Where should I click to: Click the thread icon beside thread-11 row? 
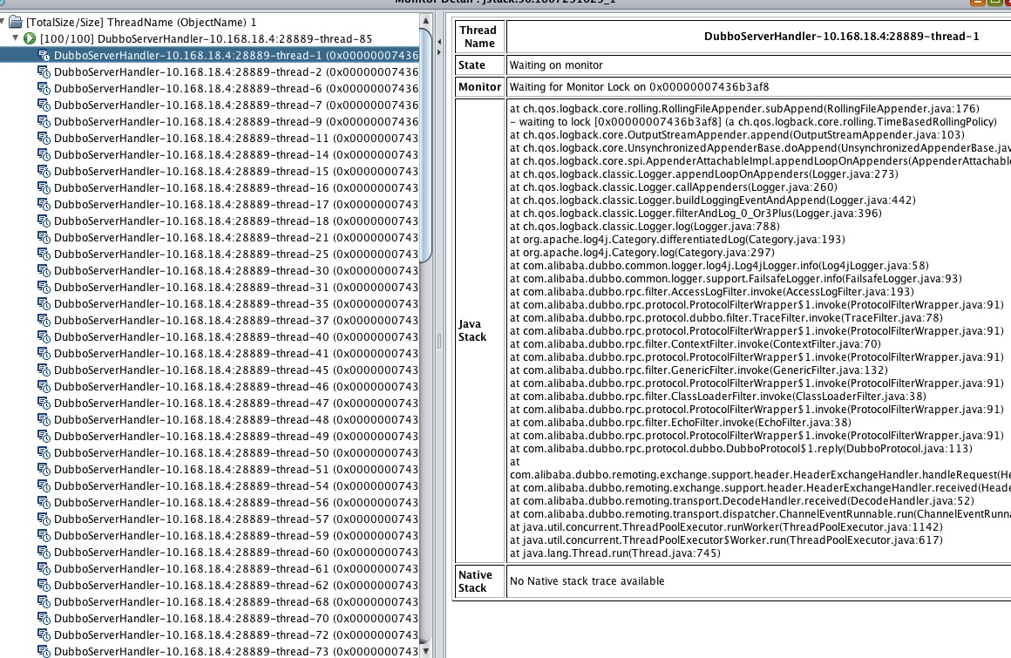[44, 138]
